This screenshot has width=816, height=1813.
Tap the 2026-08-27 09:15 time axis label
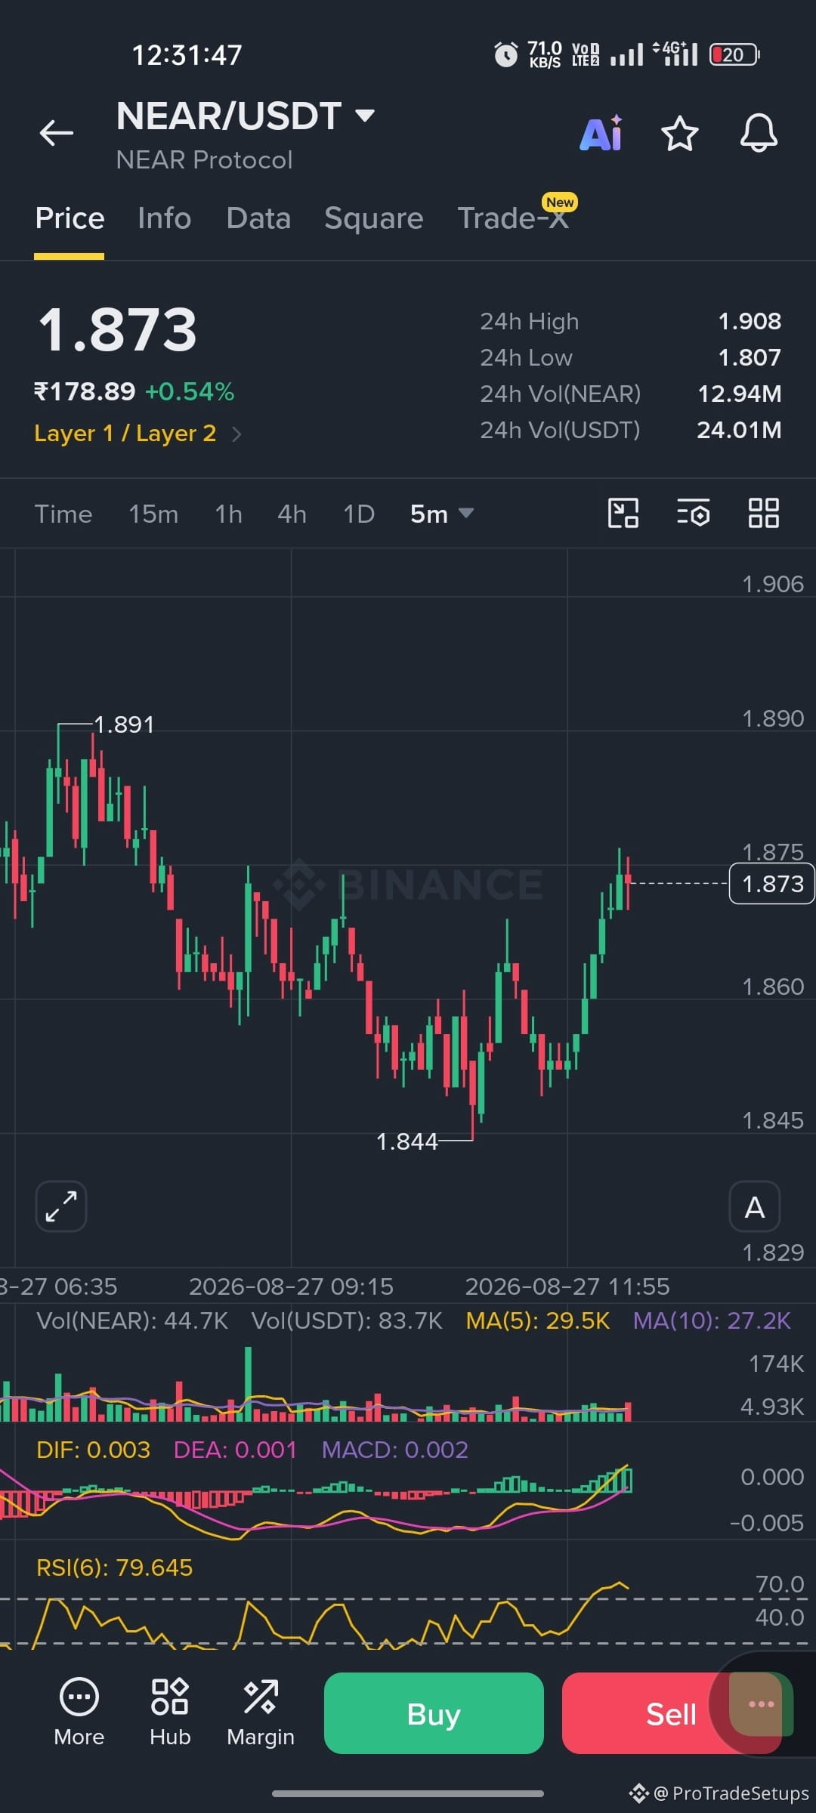click(x=291, y=1286)
